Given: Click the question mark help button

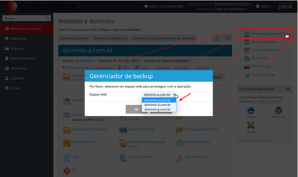Looking at the screenshot, I should click(217, 38).
